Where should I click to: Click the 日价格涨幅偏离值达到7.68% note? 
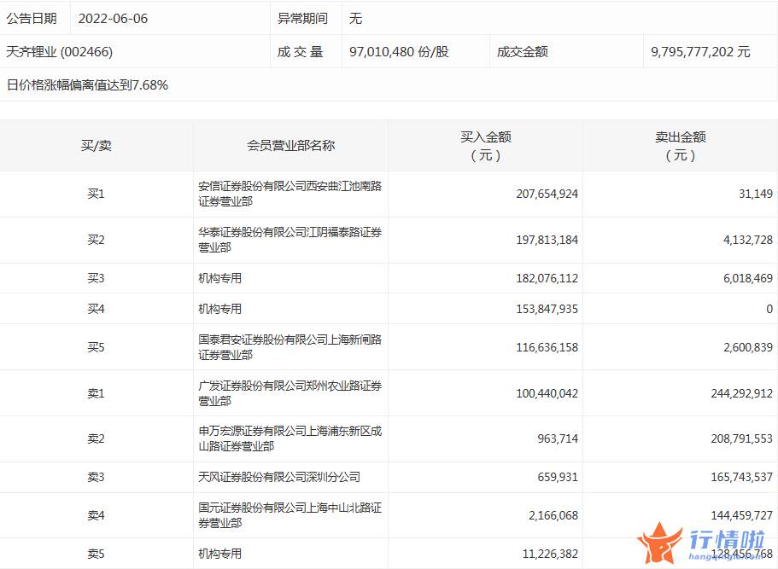tap(87, 84)
